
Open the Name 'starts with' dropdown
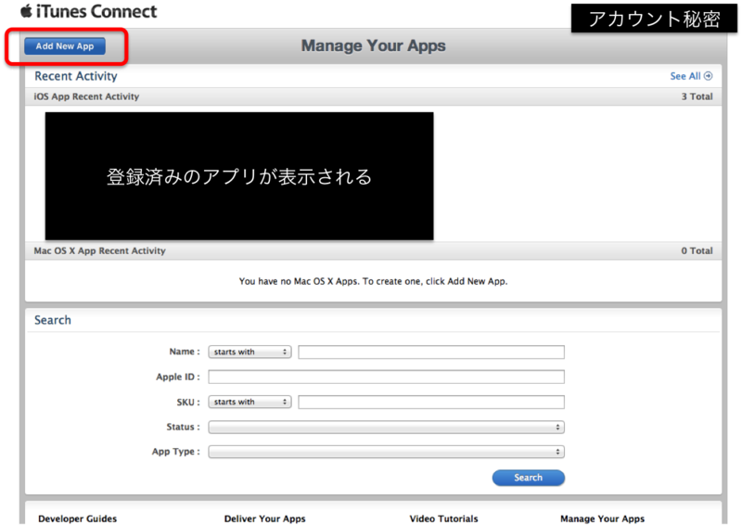point(249,352)
